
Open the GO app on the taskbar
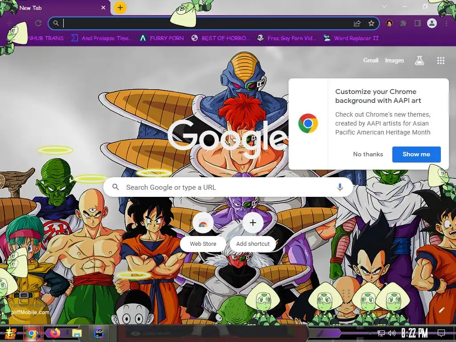99,333
